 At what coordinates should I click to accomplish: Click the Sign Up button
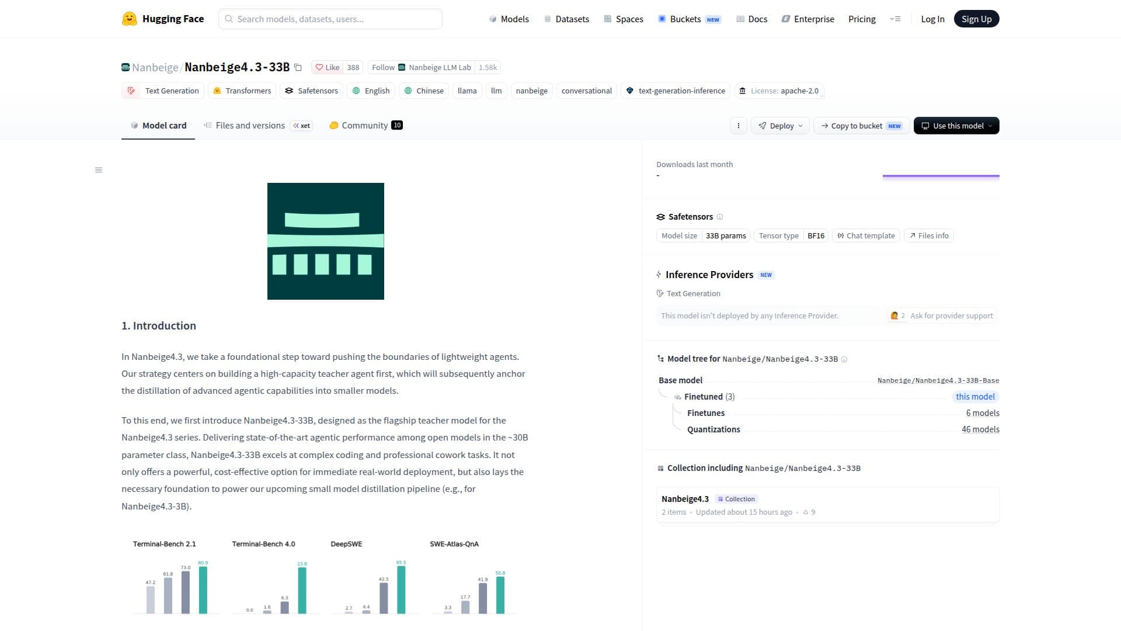[x=976, y=19]
